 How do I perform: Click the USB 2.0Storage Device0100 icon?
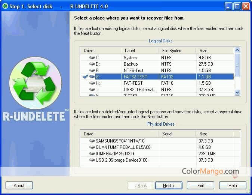92,160
